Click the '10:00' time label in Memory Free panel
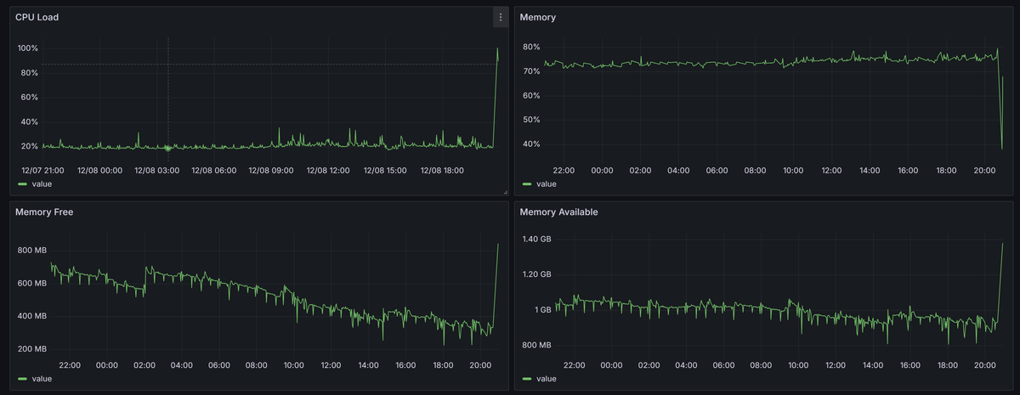Image resolution: width=1020 pixels, height=395 pixels. (x=293, y=365)
